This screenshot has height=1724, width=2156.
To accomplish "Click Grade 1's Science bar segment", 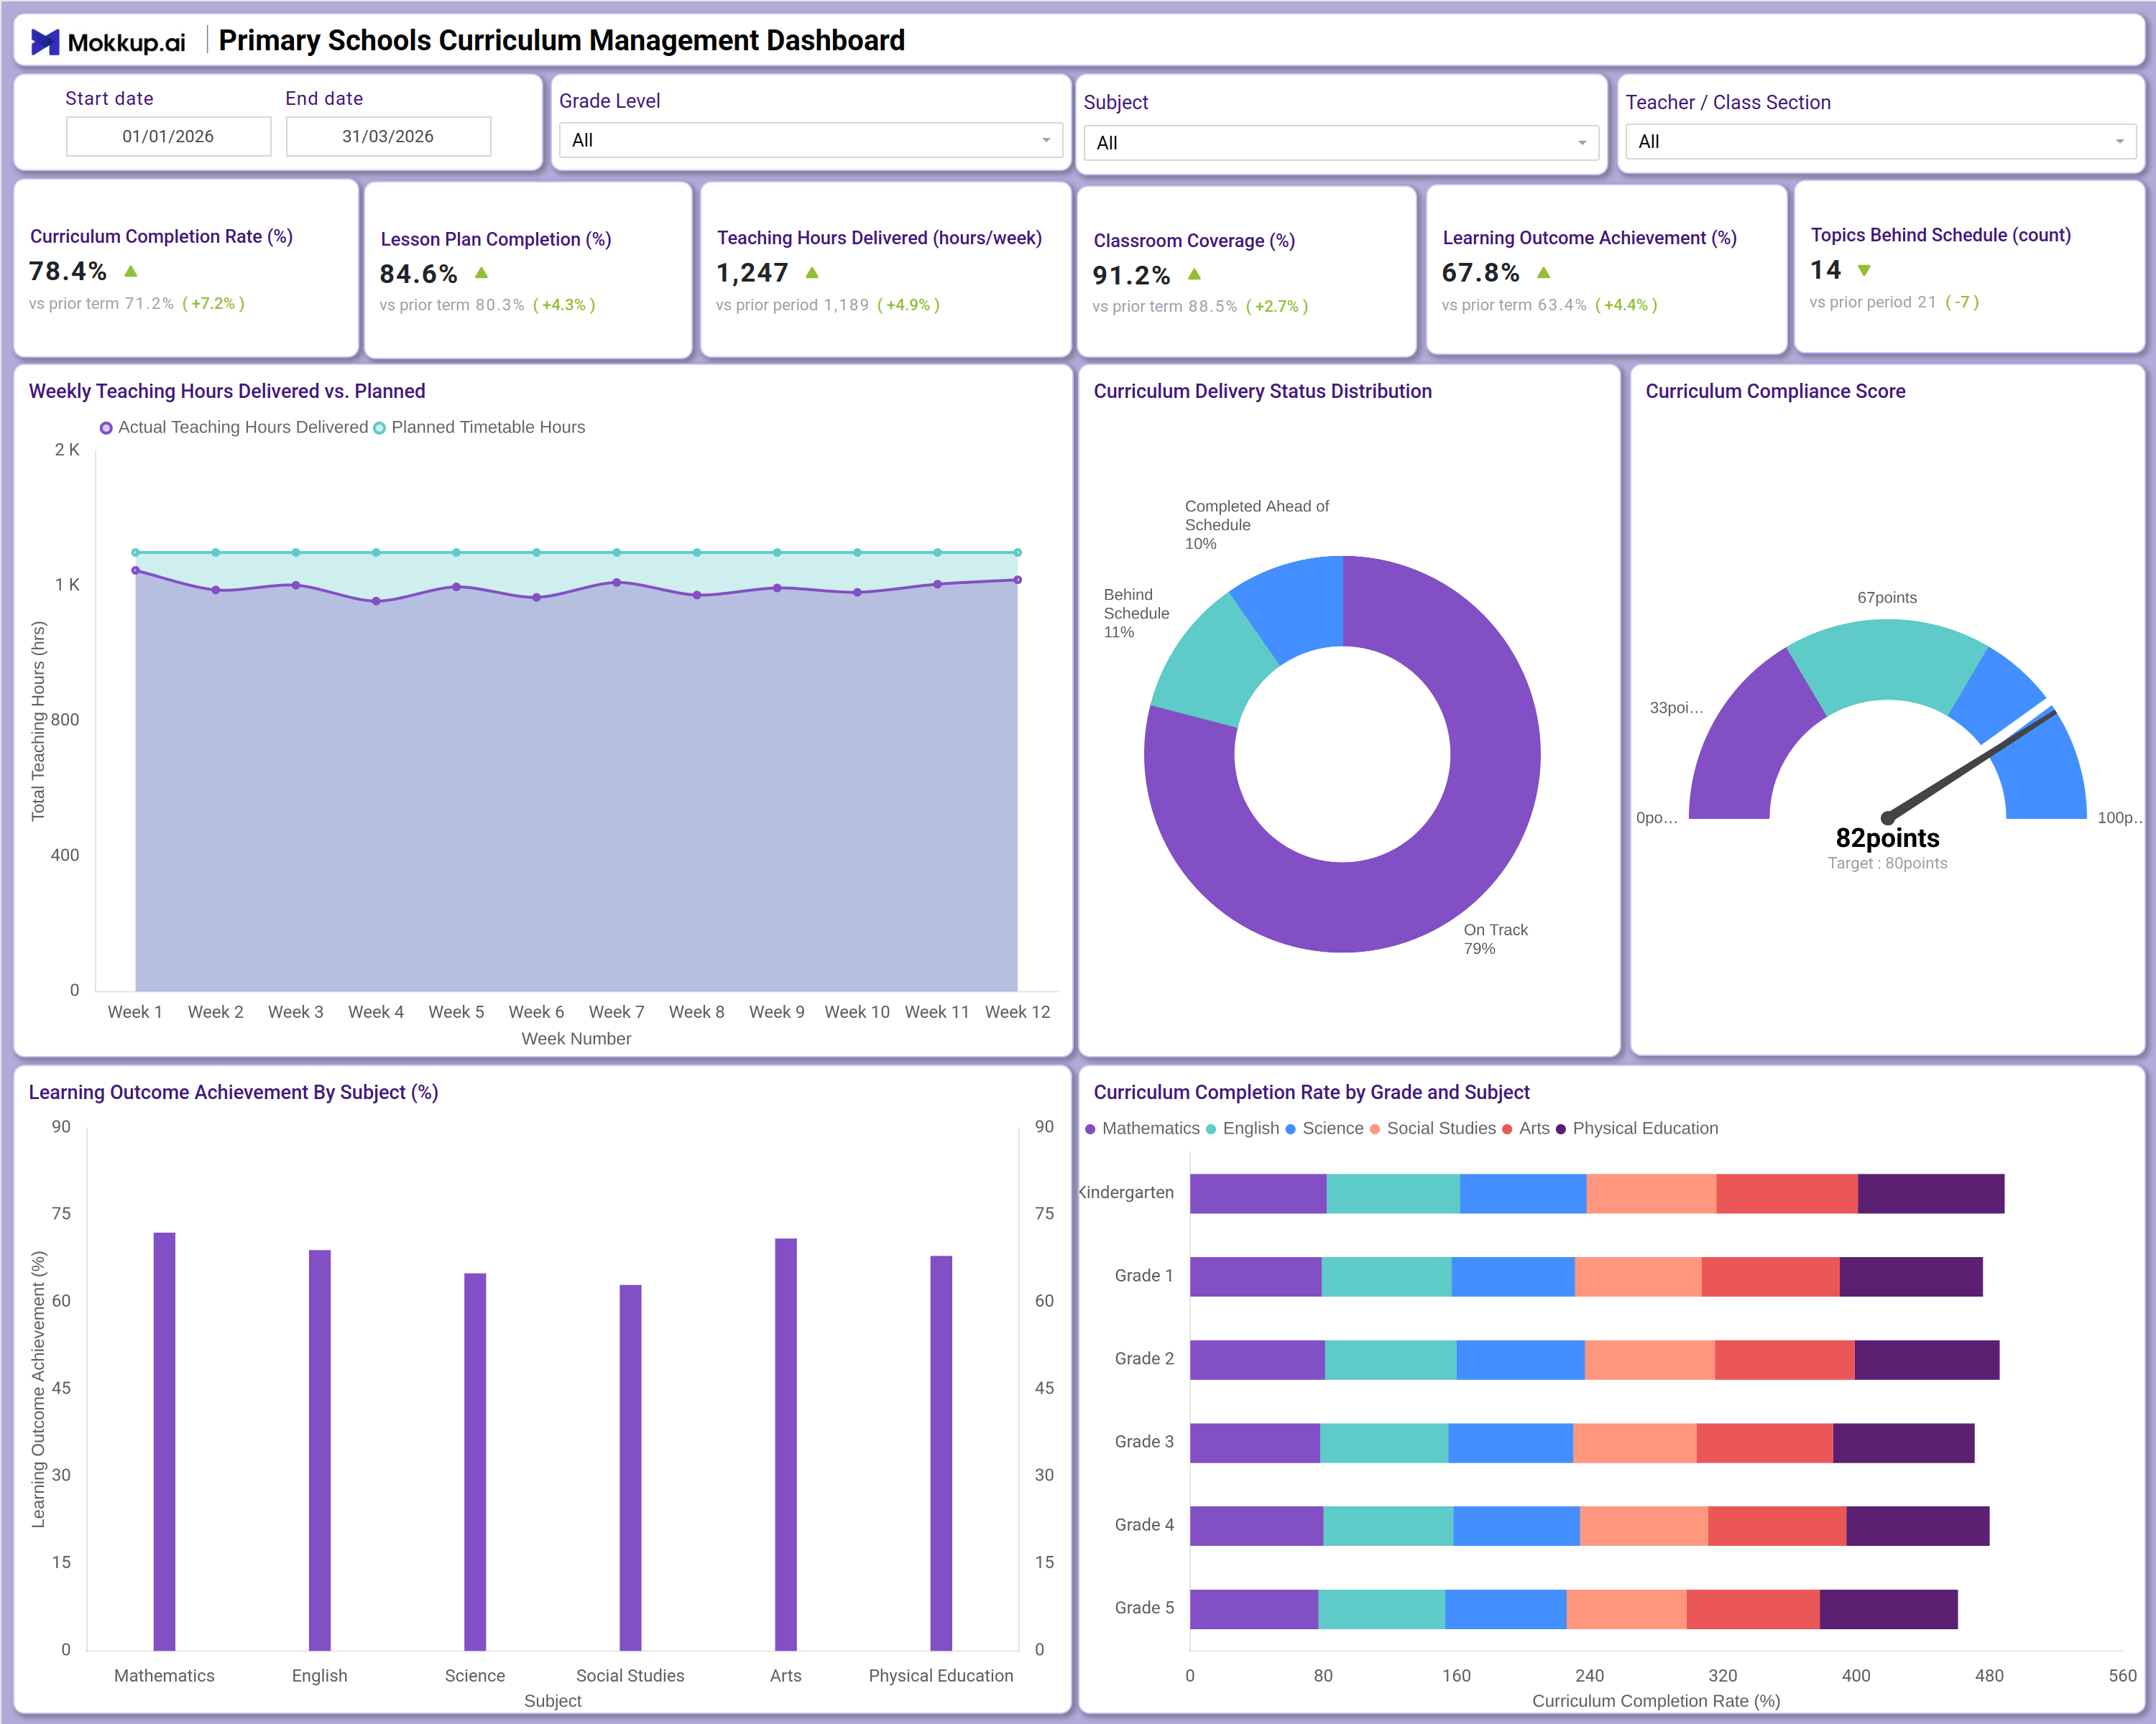I will click(x=1513, y=1277).
